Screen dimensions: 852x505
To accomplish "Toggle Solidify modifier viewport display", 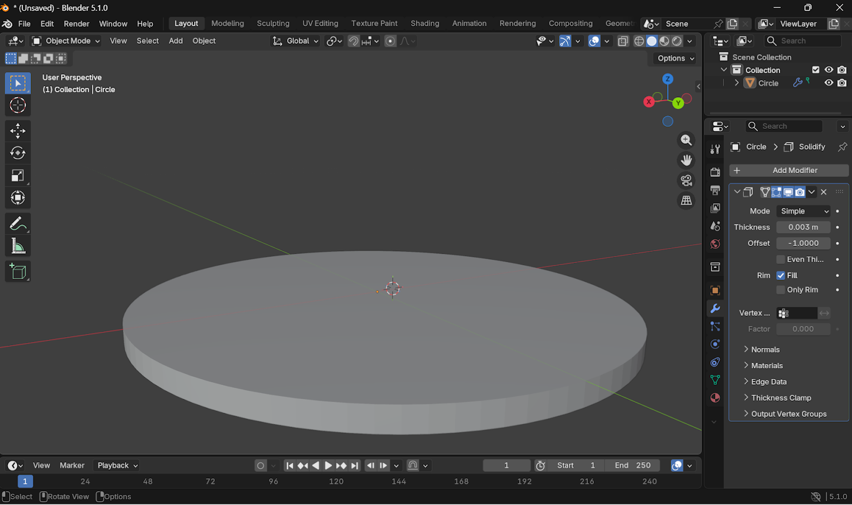I will click(788, 192).
